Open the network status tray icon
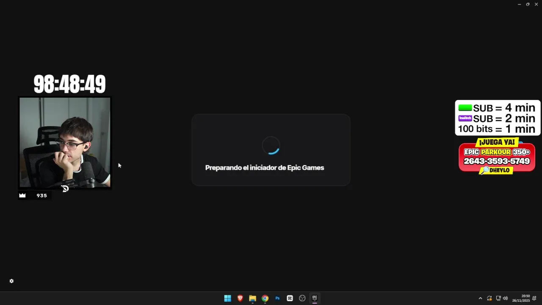Image resolution: width=542 pixels, height=305 pixels. click(x=498, y=298)
